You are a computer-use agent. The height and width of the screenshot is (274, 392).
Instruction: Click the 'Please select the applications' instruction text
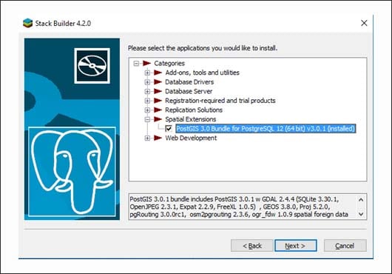coord(203,48)
